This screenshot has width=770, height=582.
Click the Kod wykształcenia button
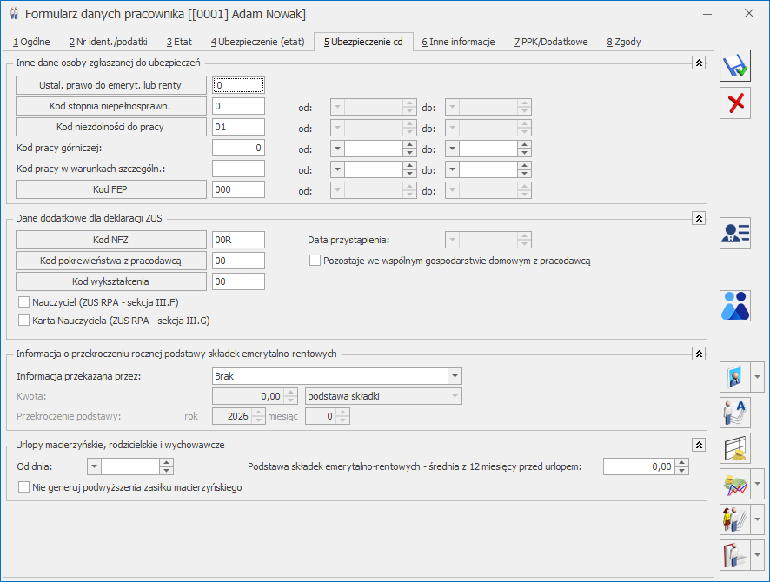point(111,281)
